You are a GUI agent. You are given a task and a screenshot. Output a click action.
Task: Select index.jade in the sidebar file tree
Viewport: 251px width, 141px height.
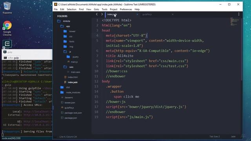pos(73,82)
